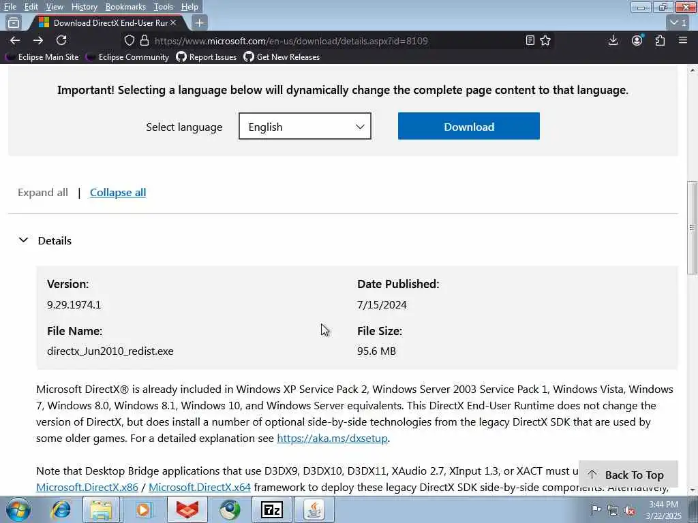Open the extensions puzzle icon
The width and height of the screenshot is (698, 523).
[x=660, y=40]
